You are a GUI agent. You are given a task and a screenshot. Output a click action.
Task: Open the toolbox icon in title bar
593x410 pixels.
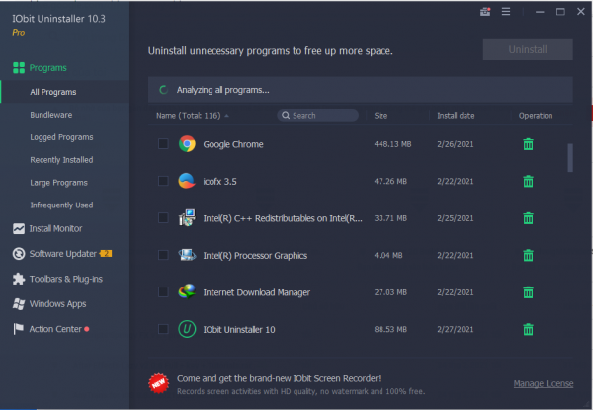(485, 12)
